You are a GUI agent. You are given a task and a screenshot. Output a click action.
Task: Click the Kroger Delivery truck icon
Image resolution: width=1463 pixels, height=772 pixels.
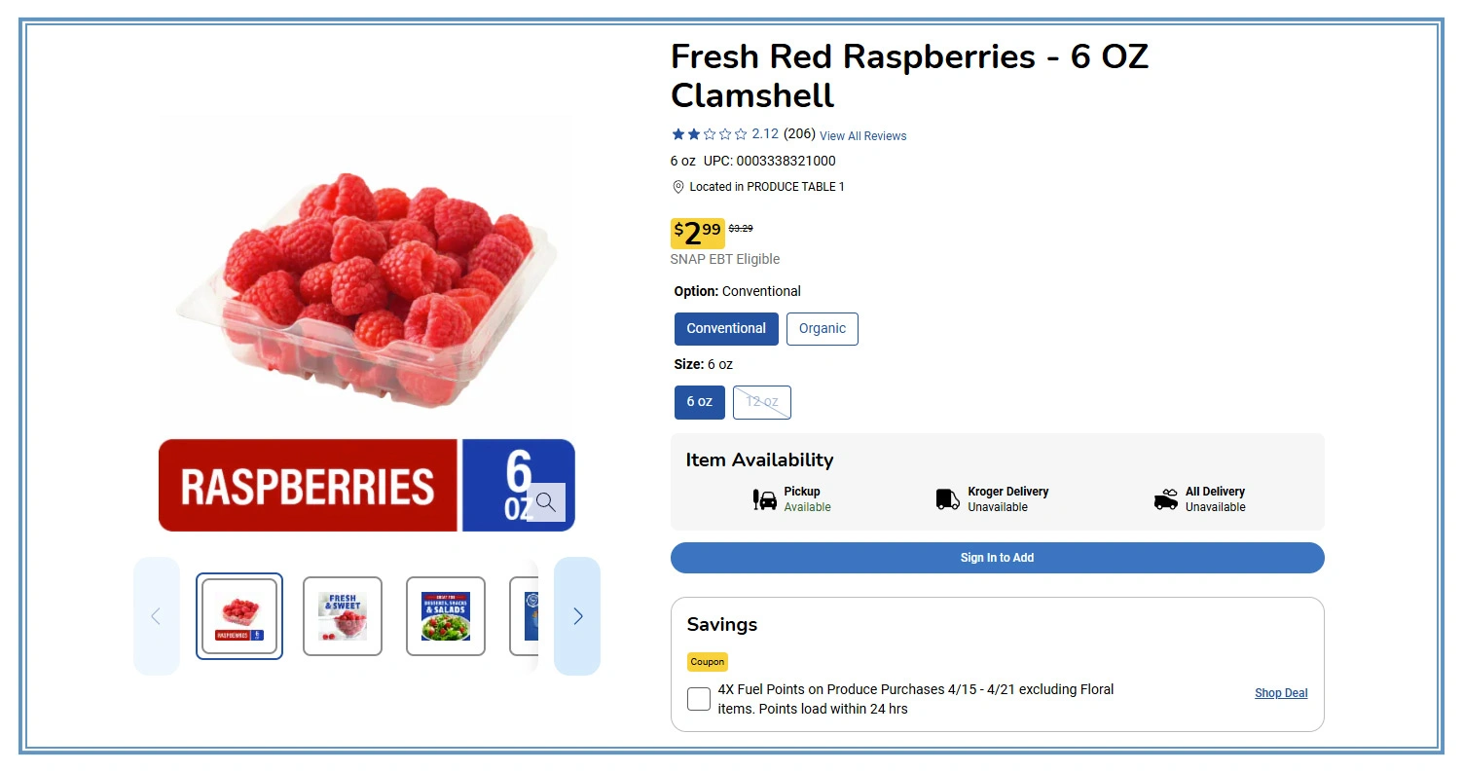click(x=946, y=498)
